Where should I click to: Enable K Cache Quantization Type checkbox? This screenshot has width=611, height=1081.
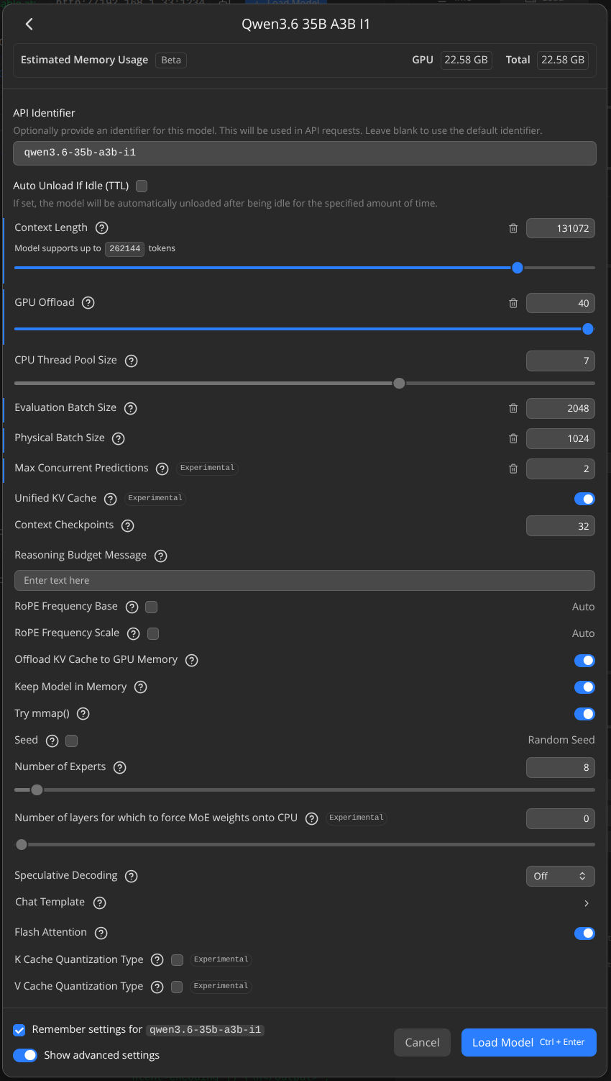click(x=177, y=960)
